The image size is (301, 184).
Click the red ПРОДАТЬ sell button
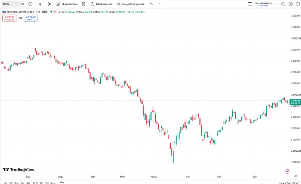tap(10, 18)
